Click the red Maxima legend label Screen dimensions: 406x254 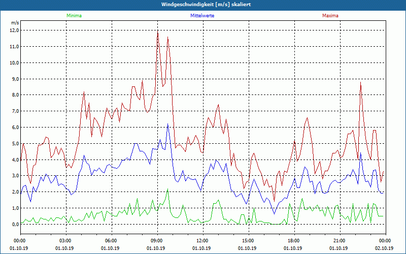(330, 16)
